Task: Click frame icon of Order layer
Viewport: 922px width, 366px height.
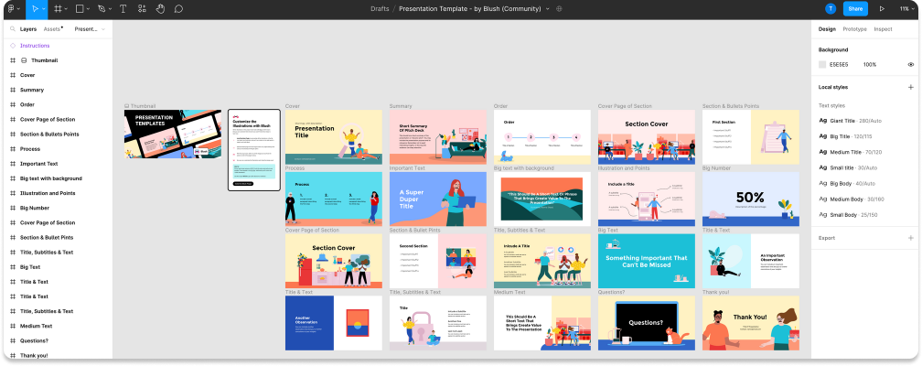Action: tap(13, 104)
